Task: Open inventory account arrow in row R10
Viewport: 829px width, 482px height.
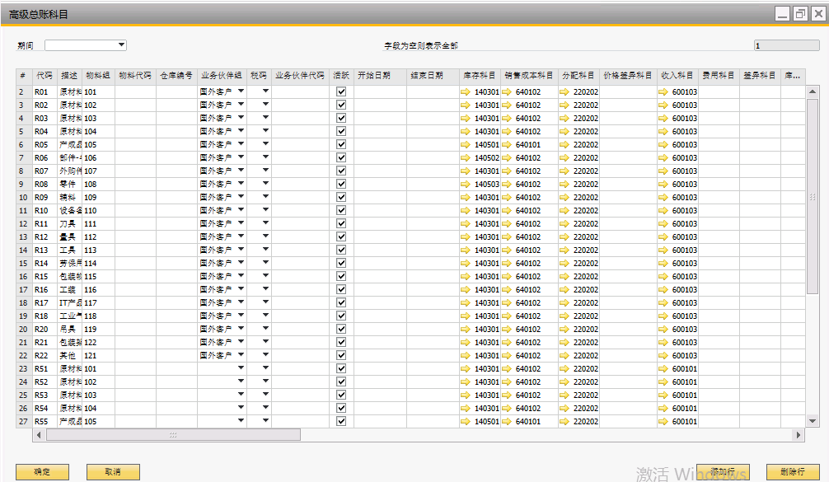Action: [x=466, y=211]
